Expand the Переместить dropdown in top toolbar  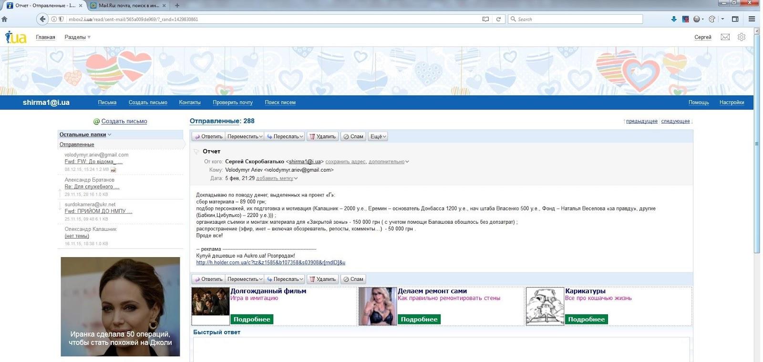pyautogui.click(x=245, y=136)
